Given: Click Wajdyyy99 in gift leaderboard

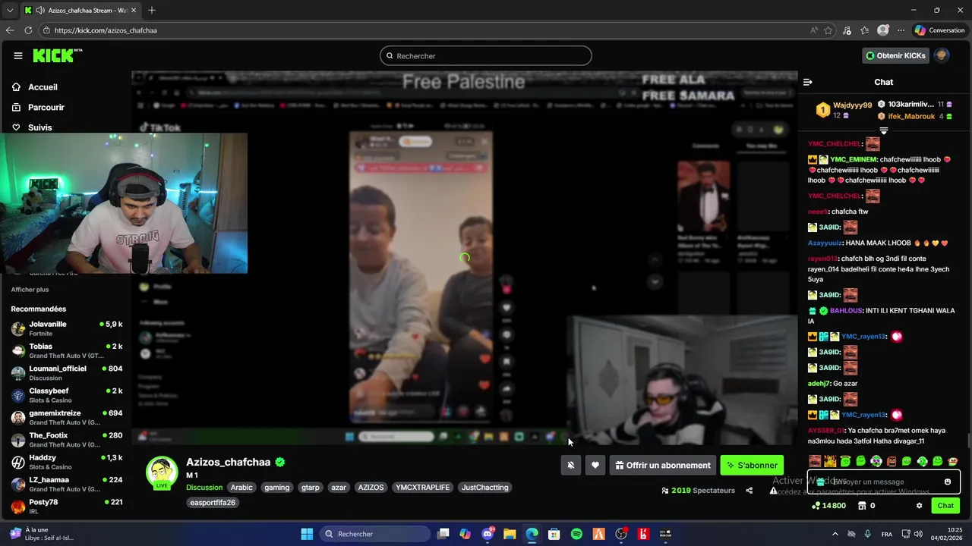Looking at the screenshot, I should [x=852, y=105].
